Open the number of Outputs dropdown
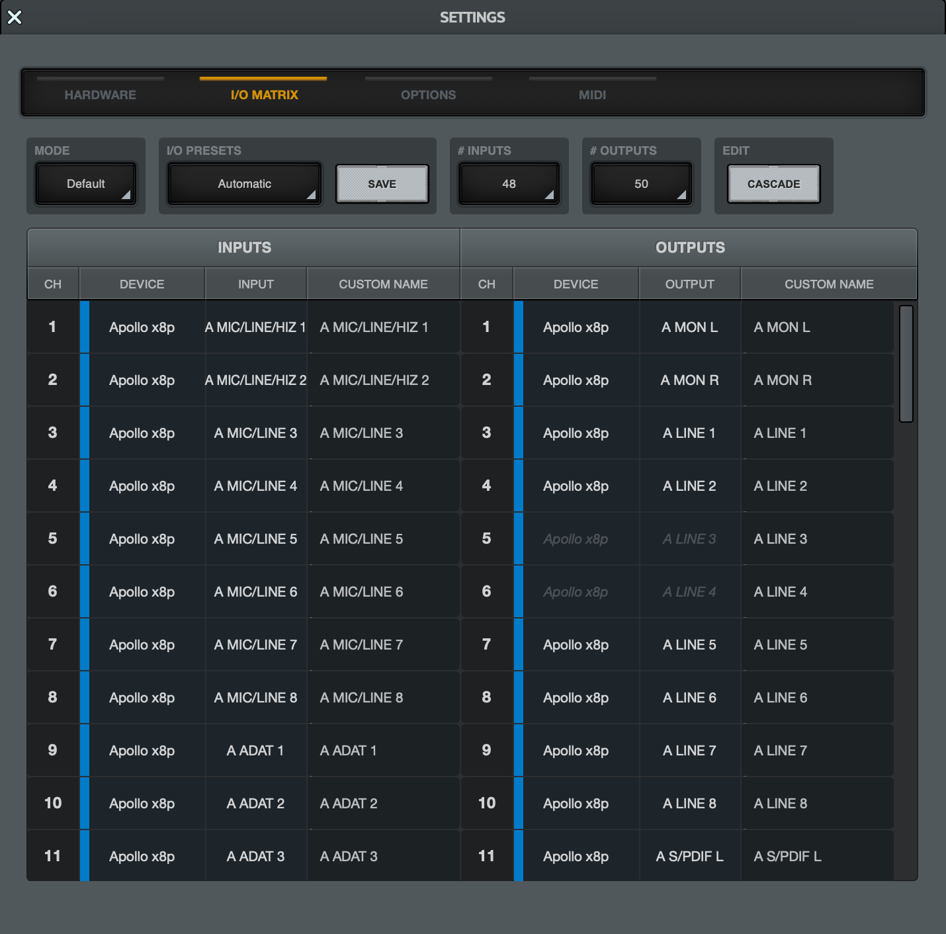Image resolution: width=946 pixels, height=934 pixels. 641,184
